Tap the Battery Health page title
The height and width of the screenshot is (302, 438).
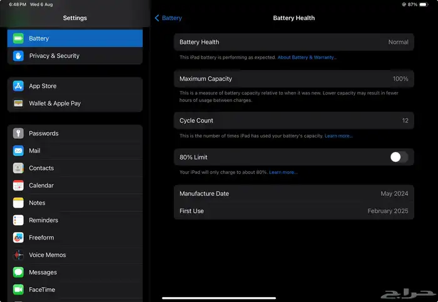(x=294, y=18)
